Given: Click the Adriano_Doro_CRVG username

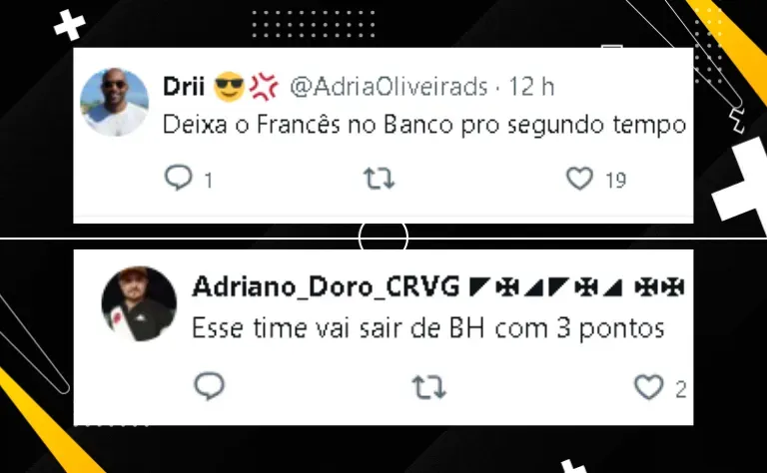Looking at the screenshot, I should (x=326, y=286).
